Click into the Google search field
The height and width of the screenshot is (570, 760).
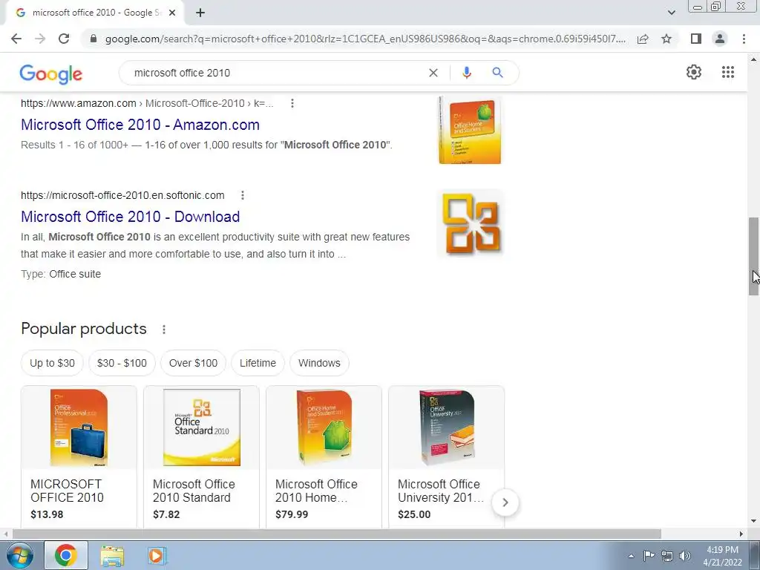276,73
